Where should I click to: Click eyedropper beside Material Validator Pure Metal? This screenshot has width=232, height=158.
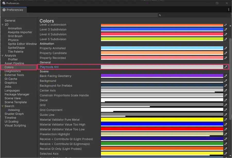click(226, 120)
